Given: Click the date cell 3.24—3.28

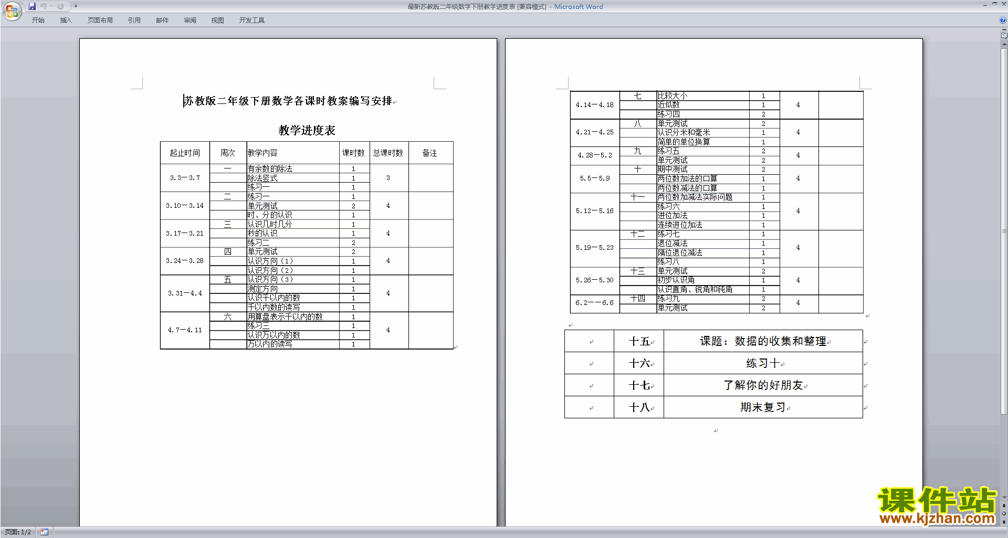Looking at the screenshot, I should coord(185,261).
